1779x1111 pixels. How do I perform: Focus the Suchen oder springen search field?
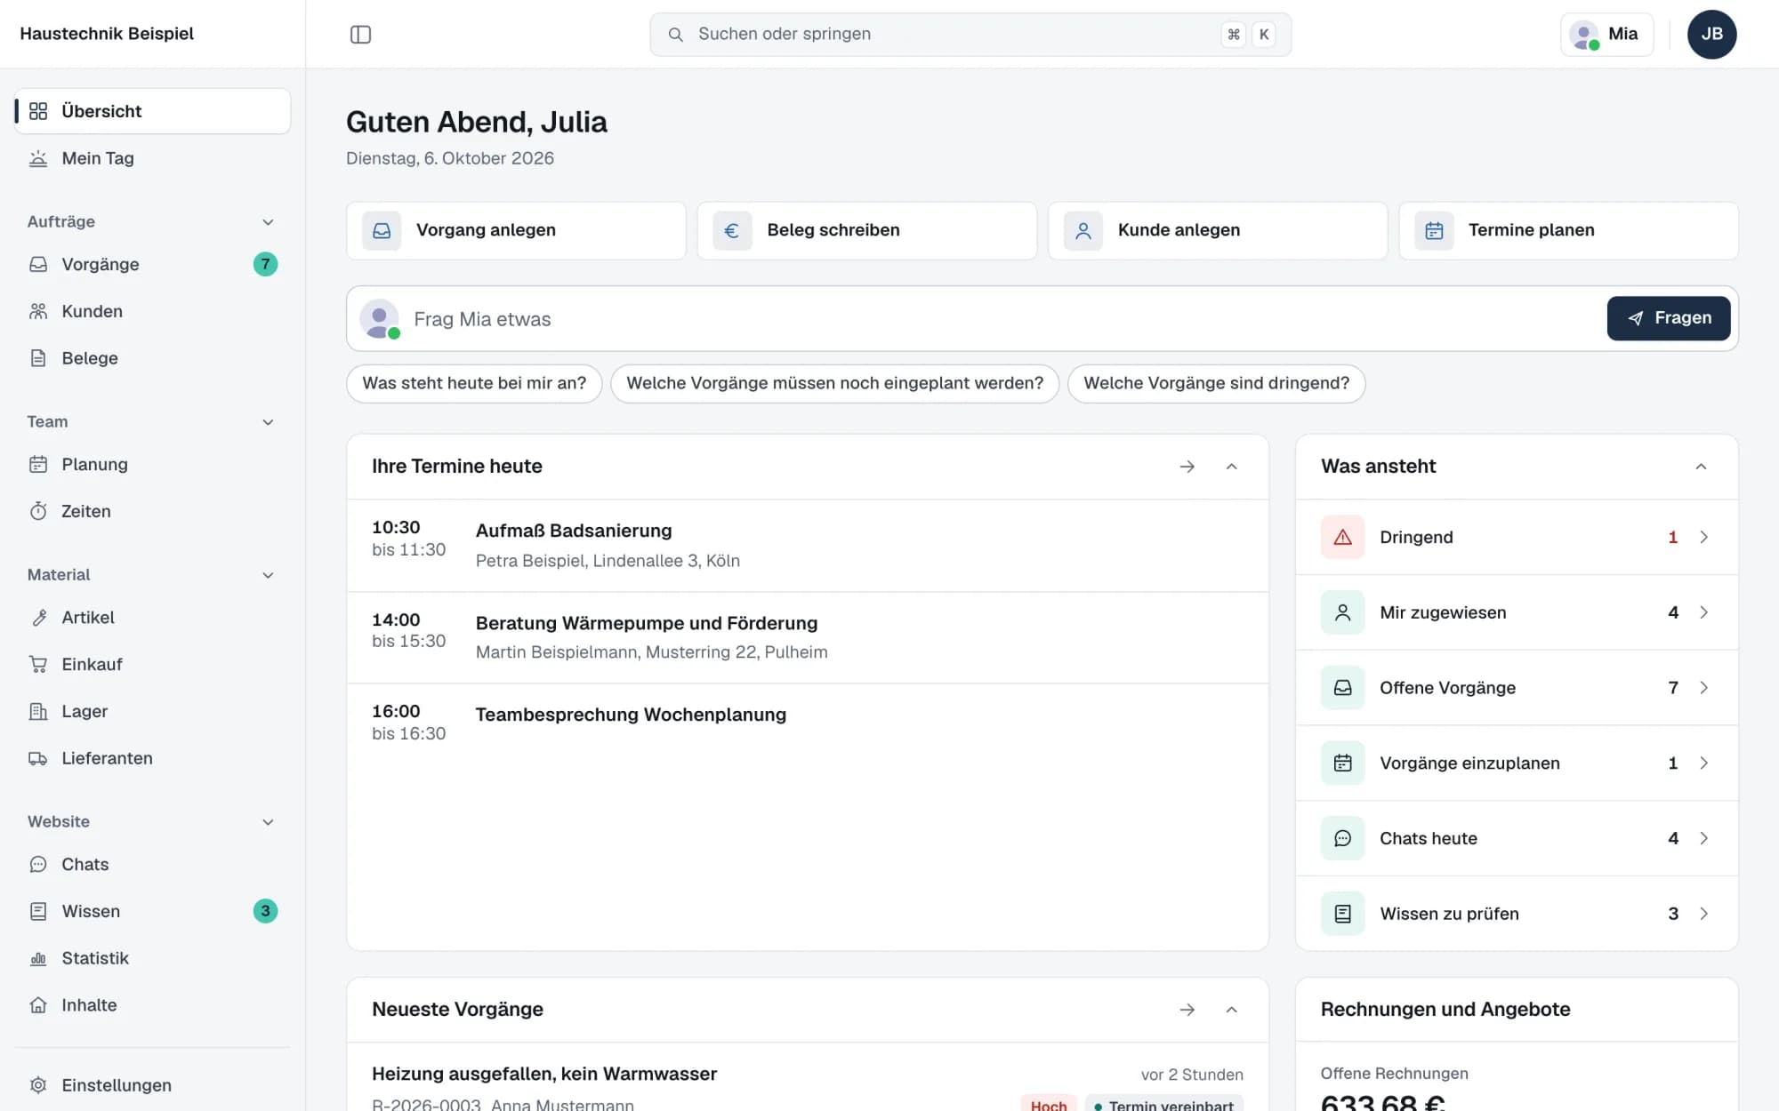[x=970, y=34]
